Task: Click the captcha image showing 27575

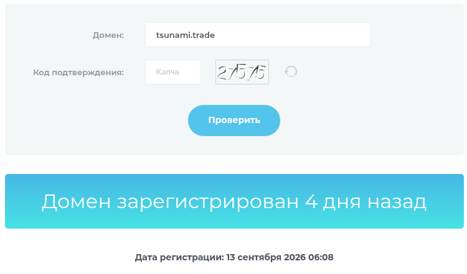Action: 242,72
